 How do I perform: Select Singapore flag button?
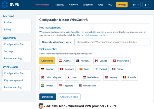66,86
